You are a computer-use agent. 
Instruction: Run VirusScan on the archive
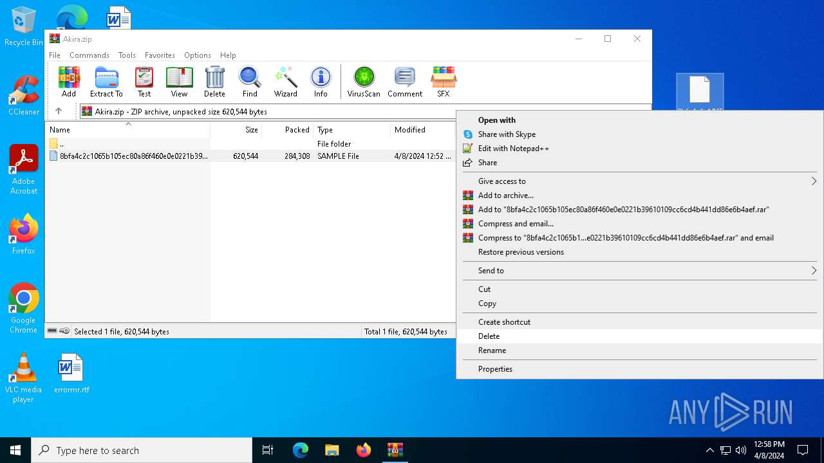364,82
